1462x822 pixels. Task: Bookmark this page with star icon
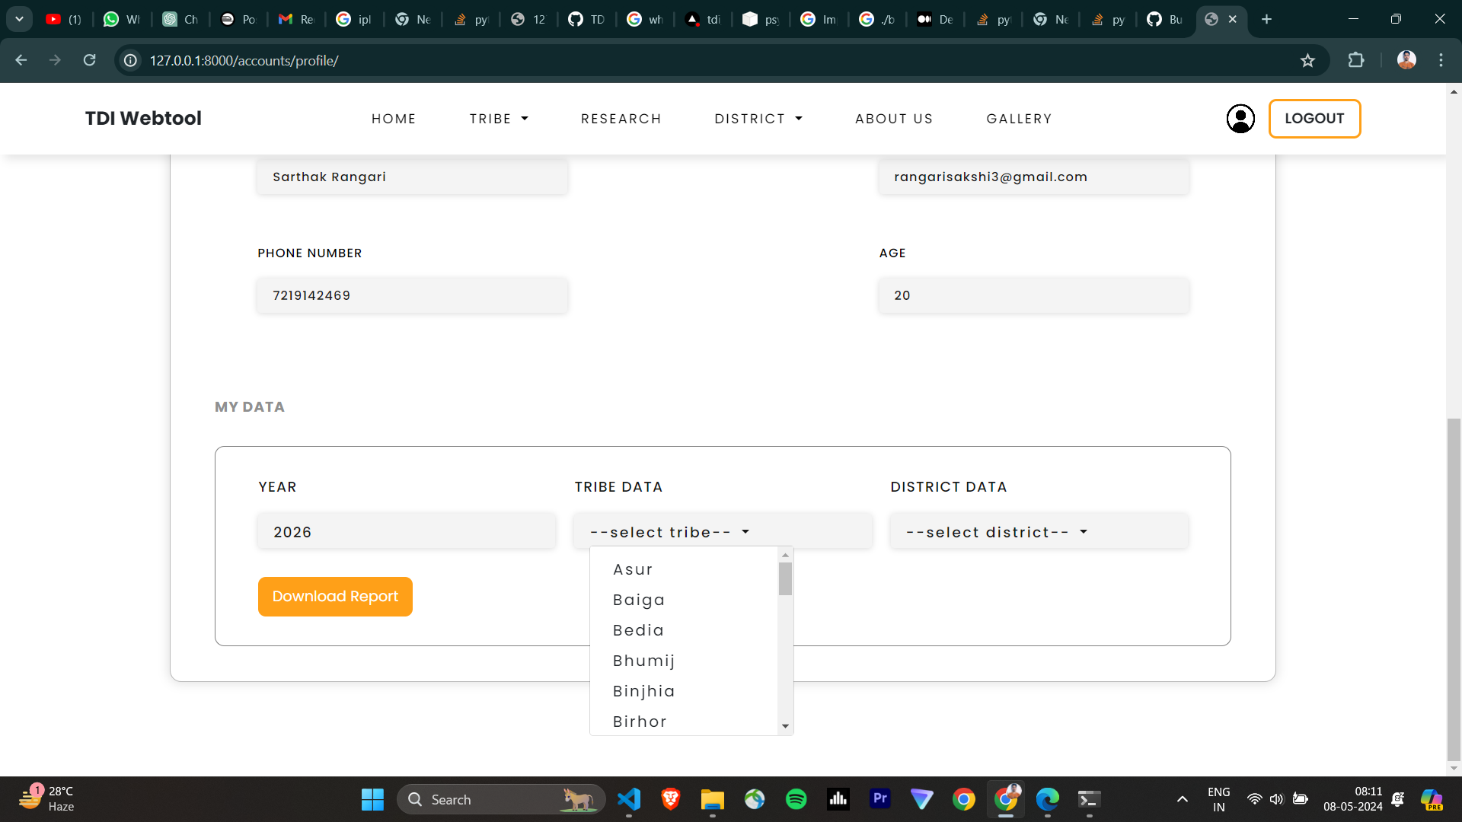[x=1307, y=61]
